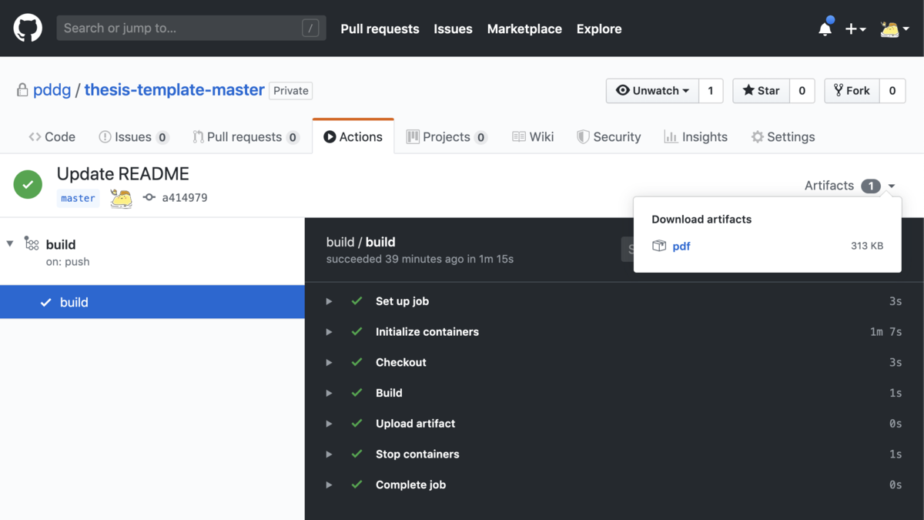The image size is (924, 520).
Task: Switch to the repository Pull requests tab
Action: (246, 136)
